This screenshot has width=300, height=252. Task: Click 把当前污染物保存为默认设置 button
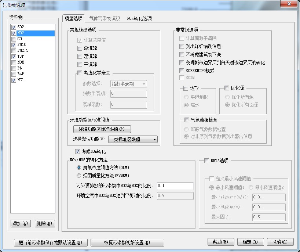coord(51,242)
